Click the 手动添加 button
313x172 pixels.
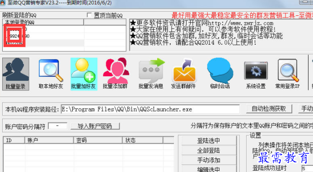coord(209,160)
